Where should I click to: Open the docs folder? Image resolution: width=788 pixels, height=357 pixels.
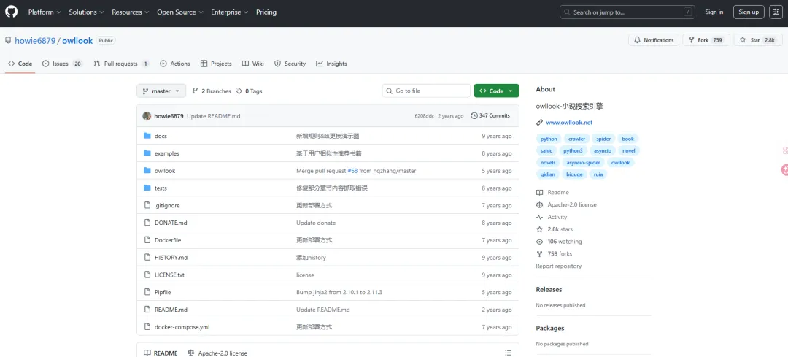tap(161, 136)
